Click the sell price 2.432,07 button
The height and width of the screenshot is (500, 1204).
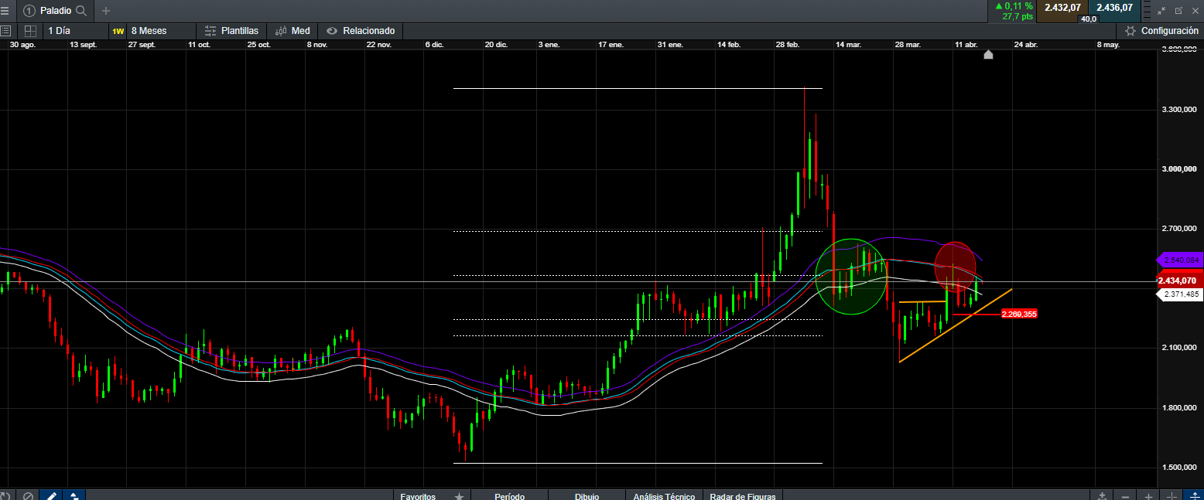1062,8
